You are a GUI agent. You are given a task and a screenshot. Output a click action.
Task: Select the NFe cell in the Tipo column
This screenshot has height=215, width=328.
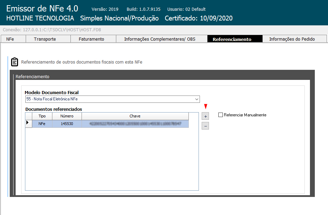[x=42, y=124]
